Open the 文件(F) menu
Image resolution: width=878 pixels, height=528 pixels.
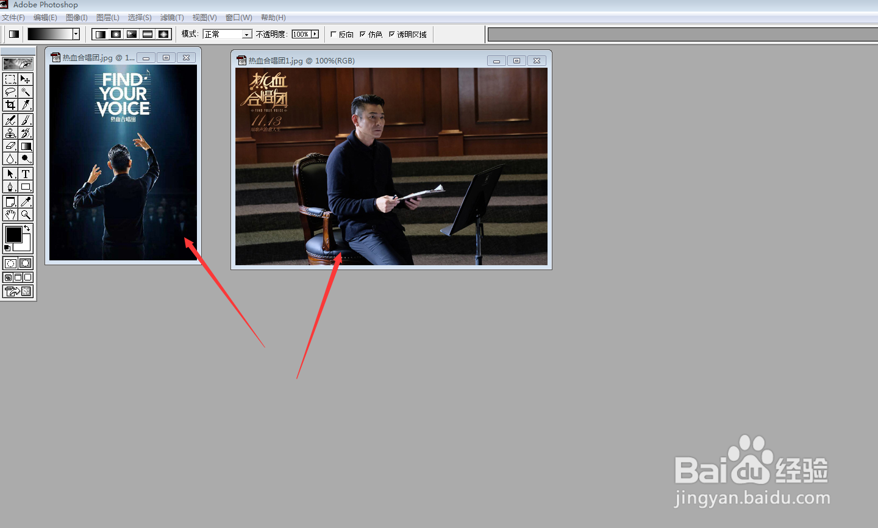(x=13, y=18)
